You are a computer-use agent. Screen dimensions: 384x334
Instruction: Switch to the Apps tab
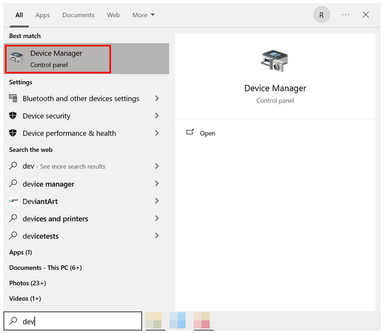click(x=42, y=15)
